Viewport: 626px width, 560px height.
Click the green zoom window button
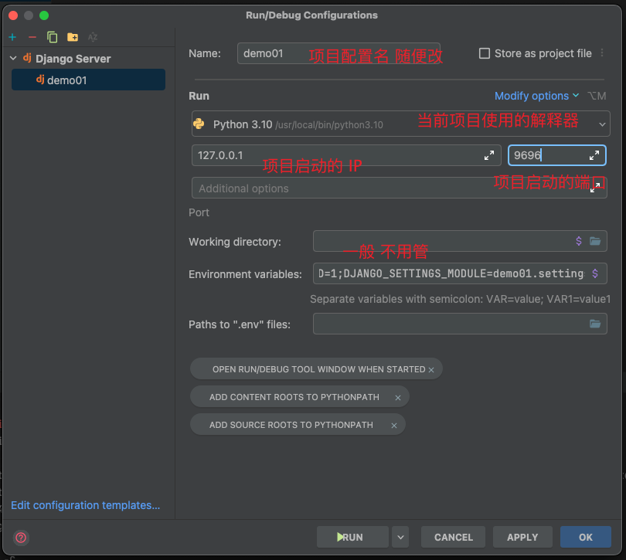[44, 15]
